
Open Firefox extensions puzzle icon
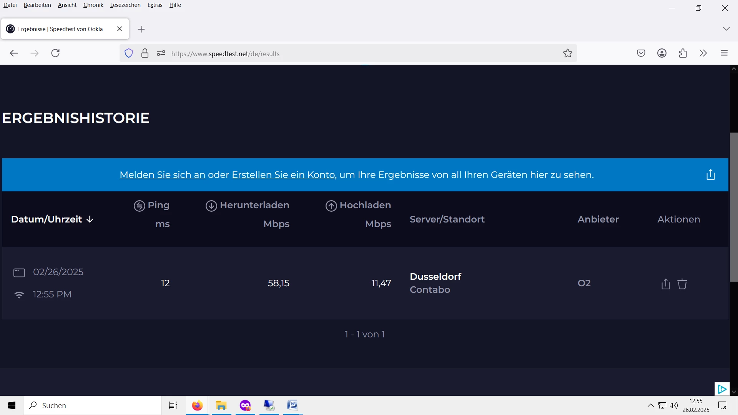point(683,53)
